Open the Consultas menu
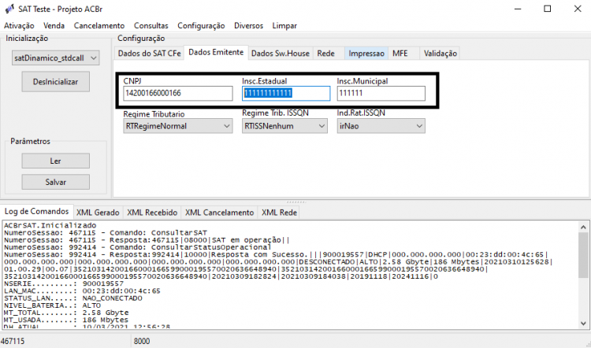Screen dimensions: 591x348 point(151,26)
